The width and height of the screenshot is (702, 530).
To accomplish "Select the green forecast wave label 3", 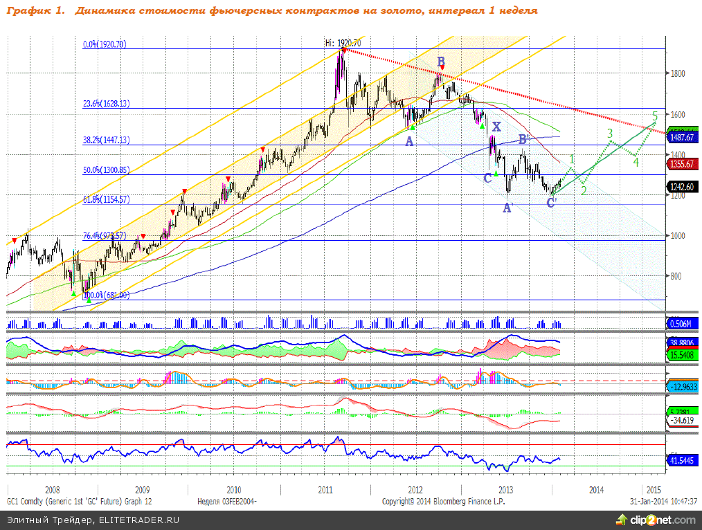I will pos(610,133).
